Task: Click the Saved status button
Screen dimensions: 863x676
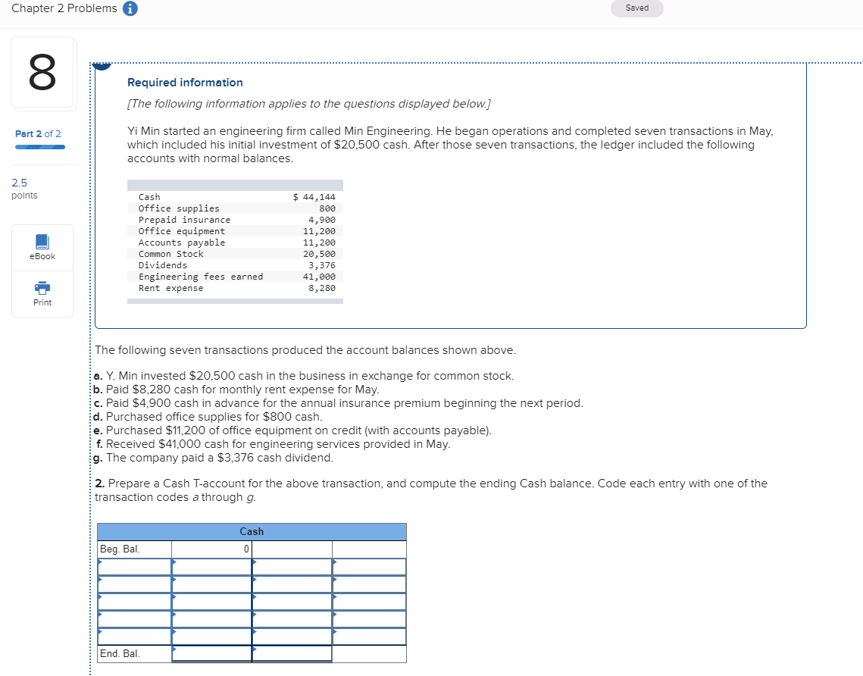Action: point(636,8)
